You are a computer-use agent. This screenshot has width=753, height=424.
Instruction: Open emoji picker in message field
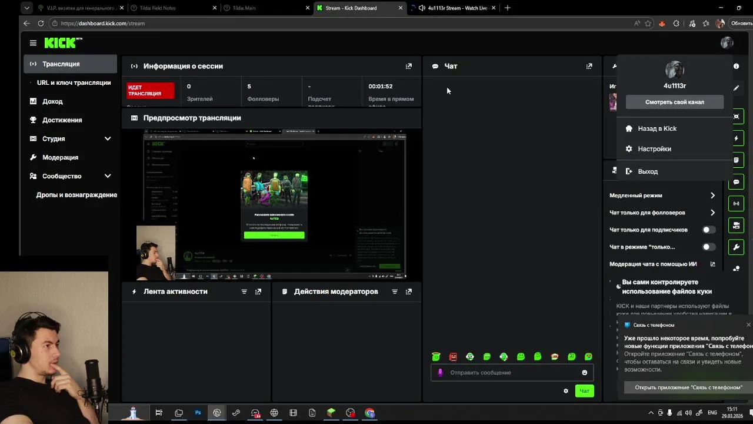584,373
